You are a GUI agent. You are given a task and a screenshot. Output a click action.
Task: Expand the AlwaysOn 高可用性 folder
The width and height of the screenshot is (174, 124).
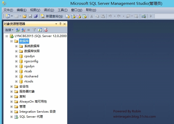pos(11,102)
